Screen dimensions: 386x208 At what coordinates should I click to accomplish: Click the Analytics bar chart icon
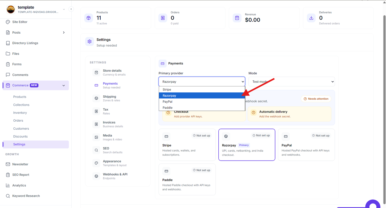[x=8, y=185]
